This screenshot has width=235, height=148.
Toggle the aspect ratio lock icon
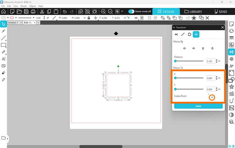(89, 18)
